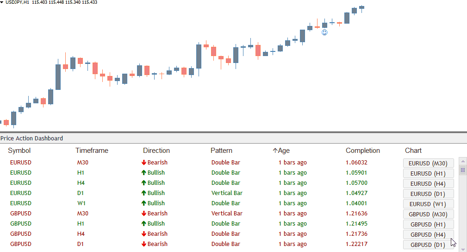Sort dashboard by Symbol column header
The image size is (467, 252).
click(x=19, y=151)
